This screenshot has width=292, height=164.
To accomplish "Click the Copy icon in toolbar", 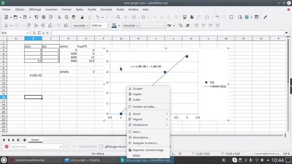I will pos(66,17).
